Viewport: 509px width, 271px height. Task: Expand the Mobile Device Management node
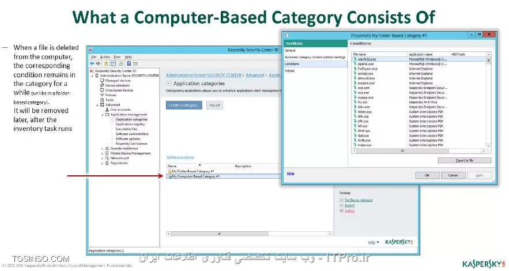tap(102, 153)
